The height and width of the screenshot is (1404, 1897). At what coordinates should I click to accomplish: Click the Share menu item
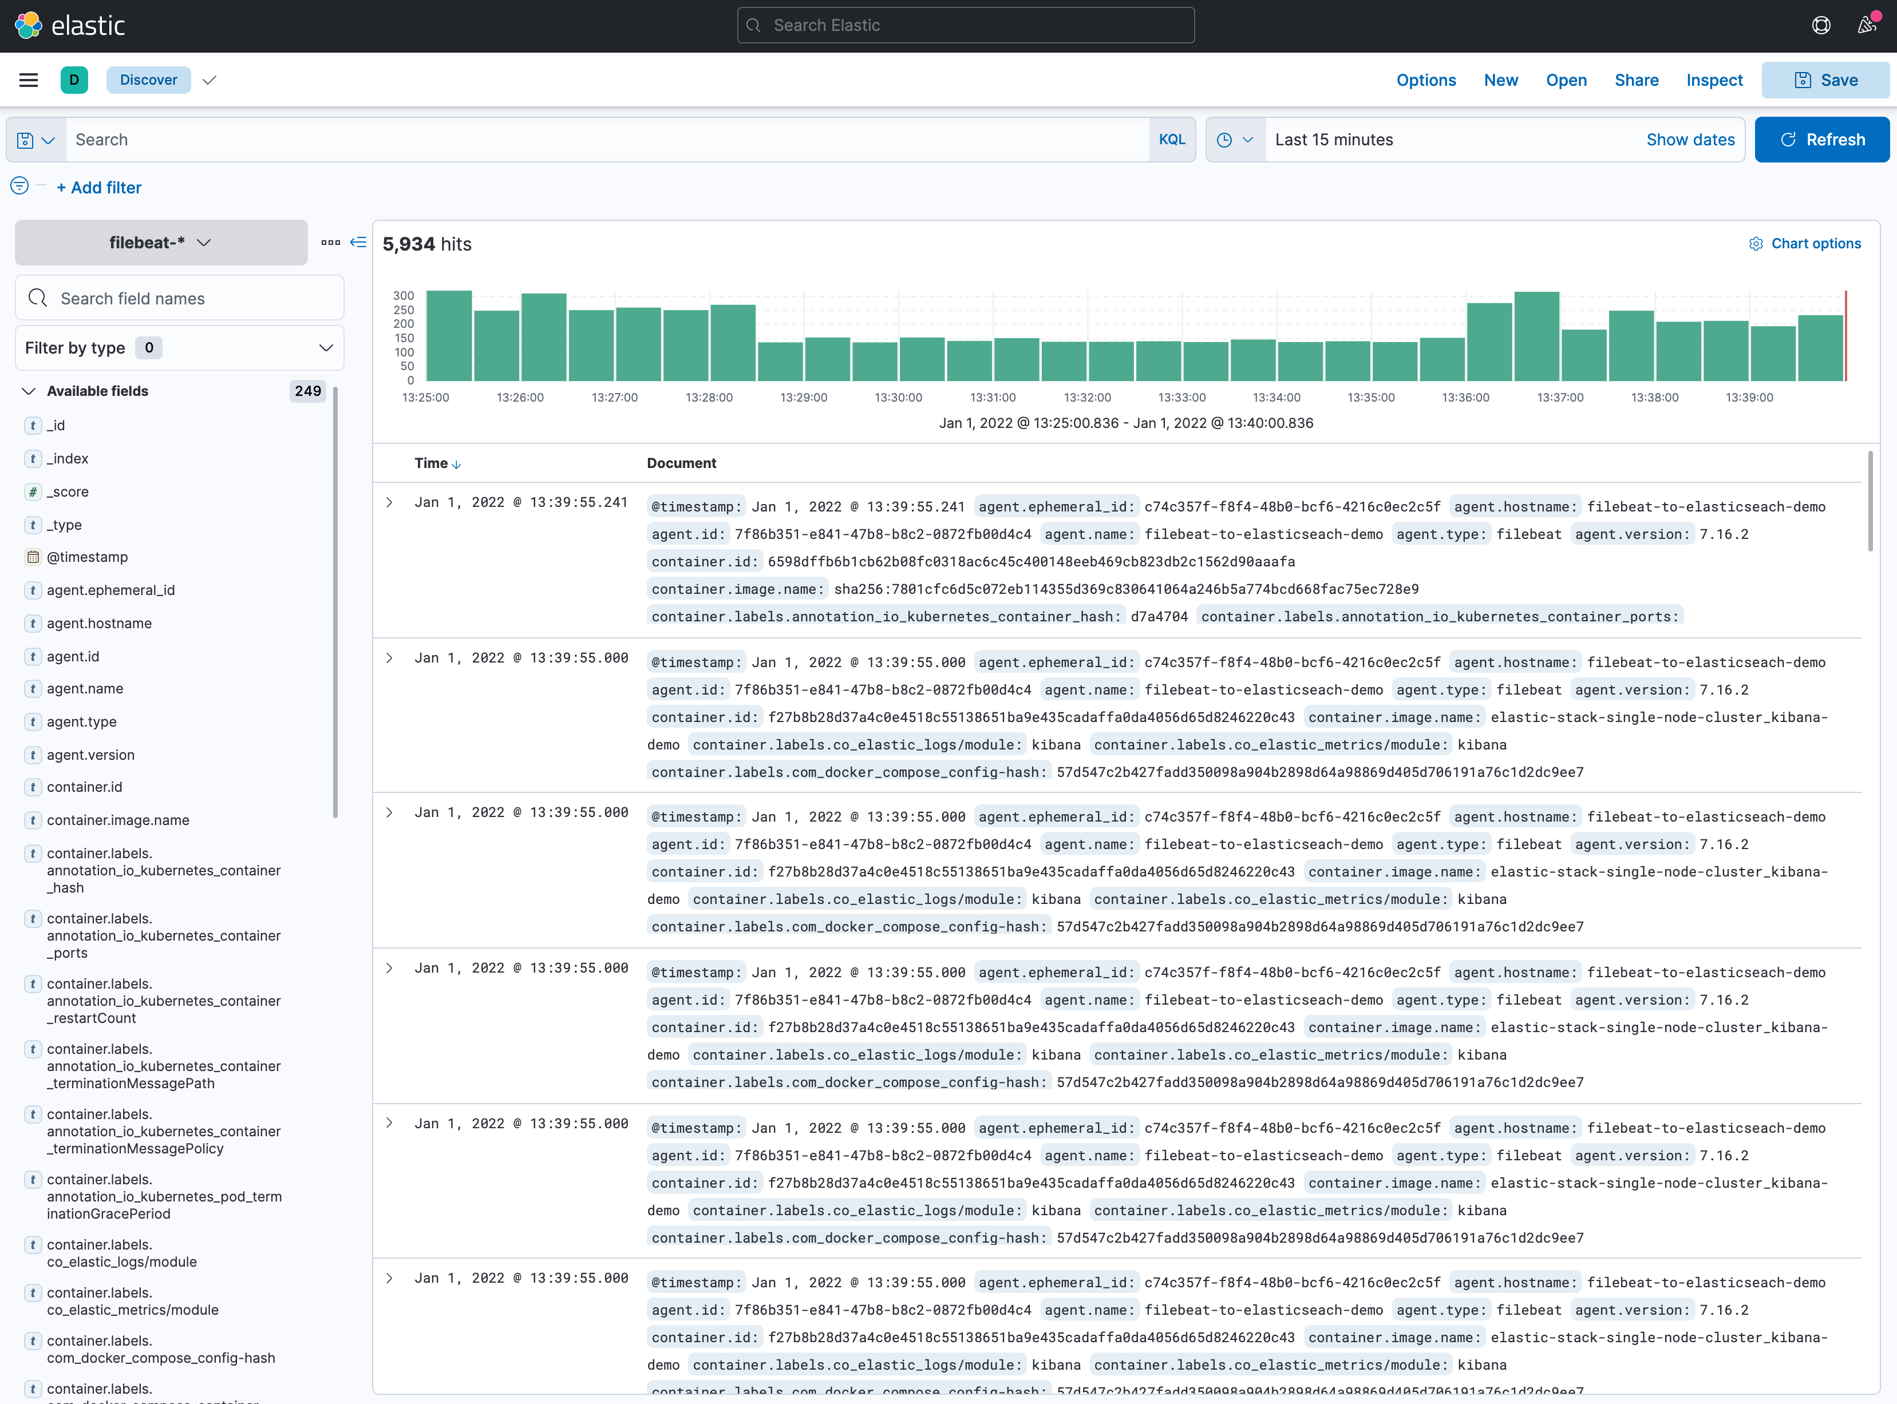pos(1636,81)
